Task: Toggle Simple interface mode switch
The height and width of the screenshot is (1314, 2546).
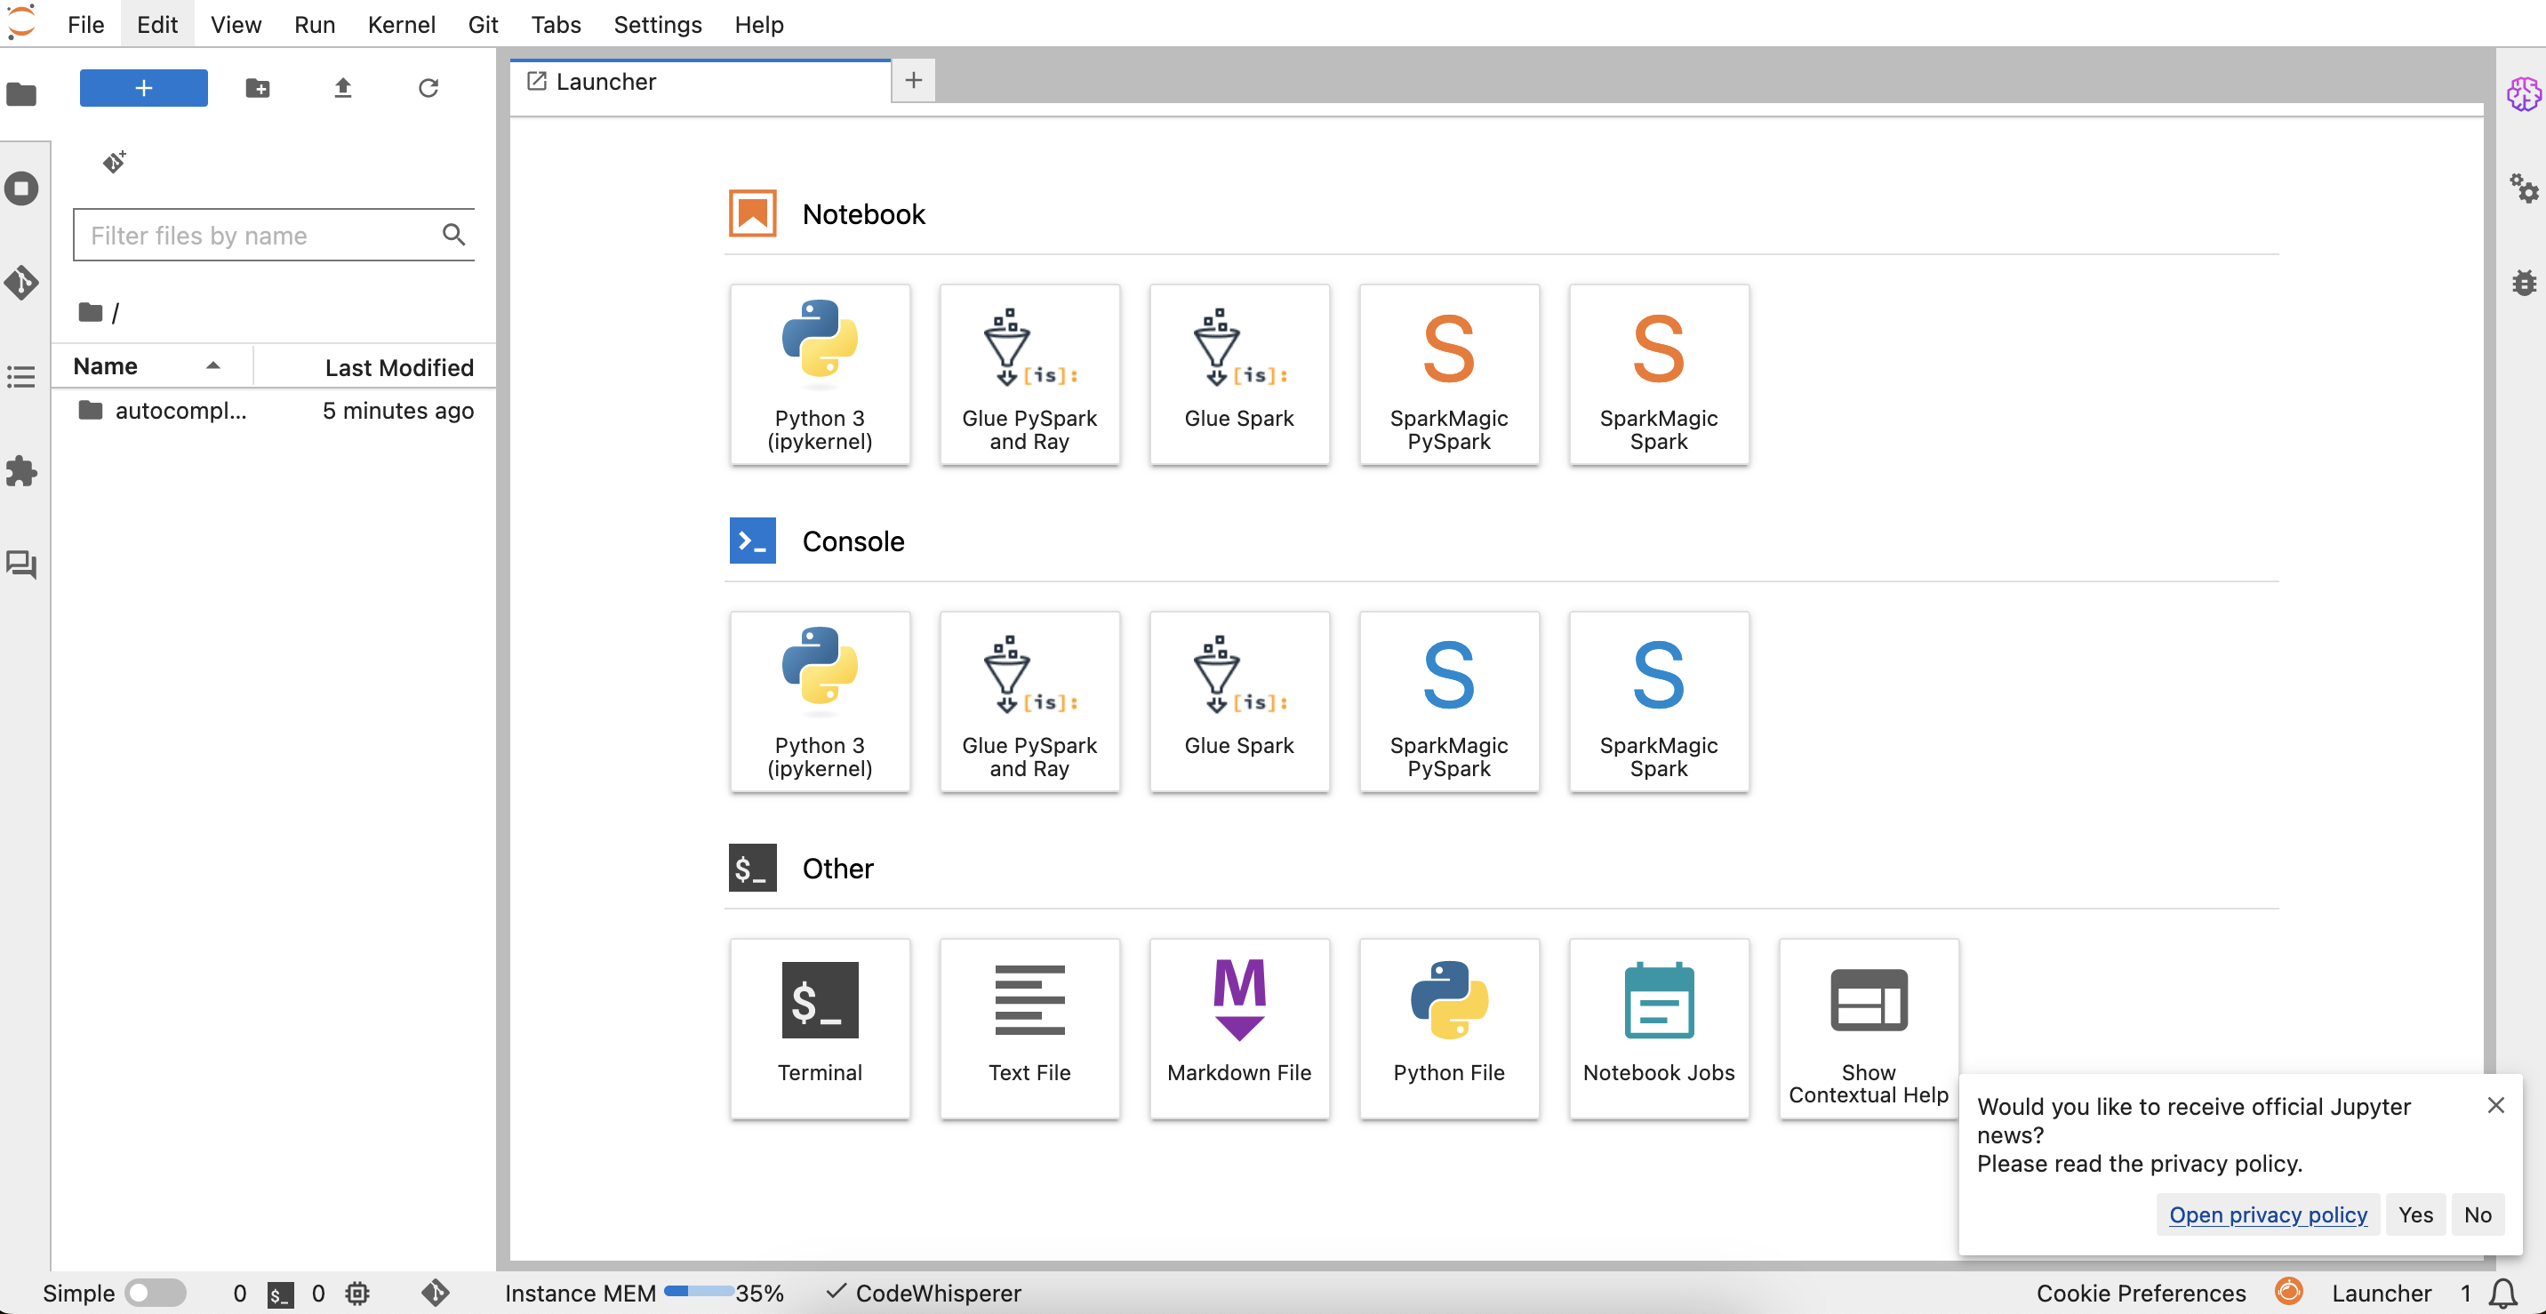Action: coord(156,1294)
